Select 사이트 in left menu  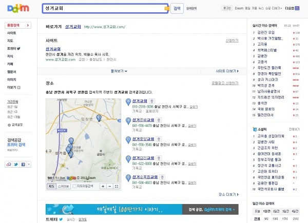[12, 33]
